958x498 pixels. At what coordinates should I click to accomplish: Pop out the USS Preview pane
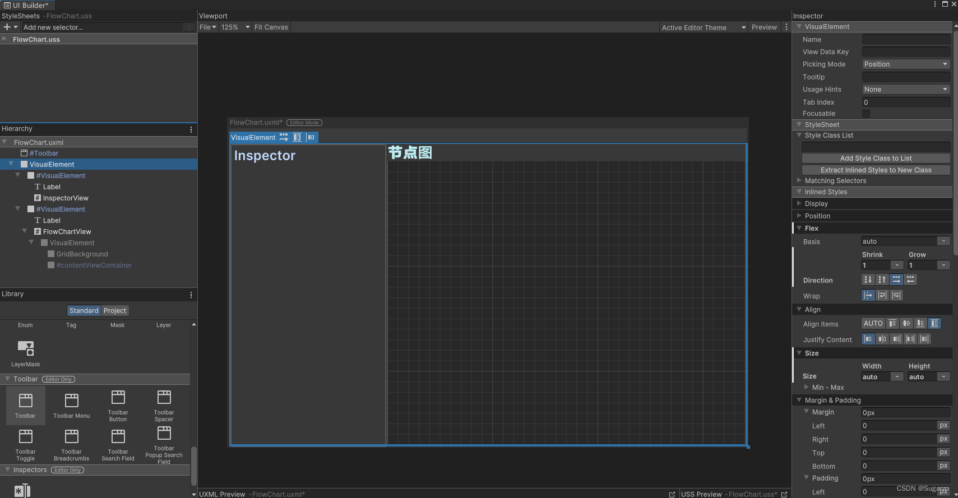point(784,494)
